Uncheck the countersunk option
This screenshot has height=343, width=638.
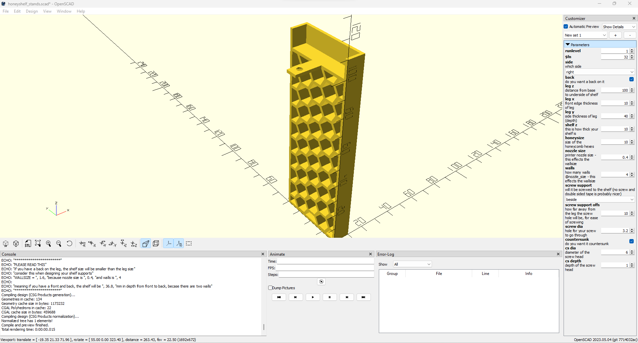(x=631, y=241)
